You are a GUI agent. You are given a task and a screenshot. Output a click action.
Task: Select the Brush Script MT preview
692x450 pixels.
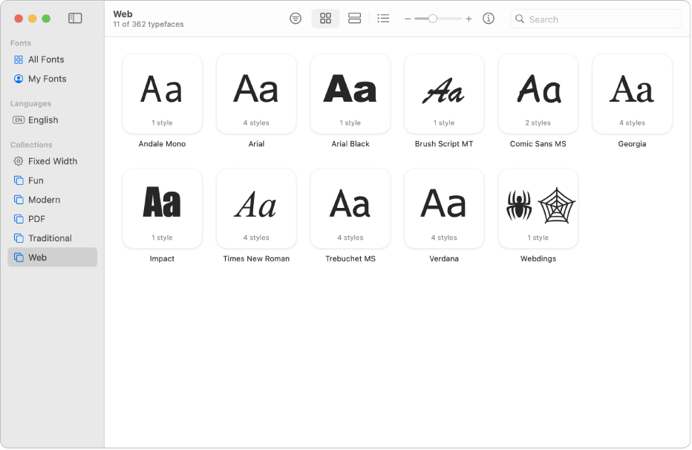444,94
